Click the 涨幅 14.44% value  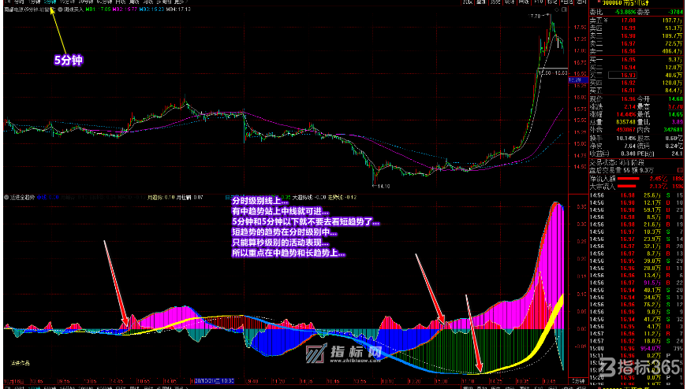click(x=625, y=115)
